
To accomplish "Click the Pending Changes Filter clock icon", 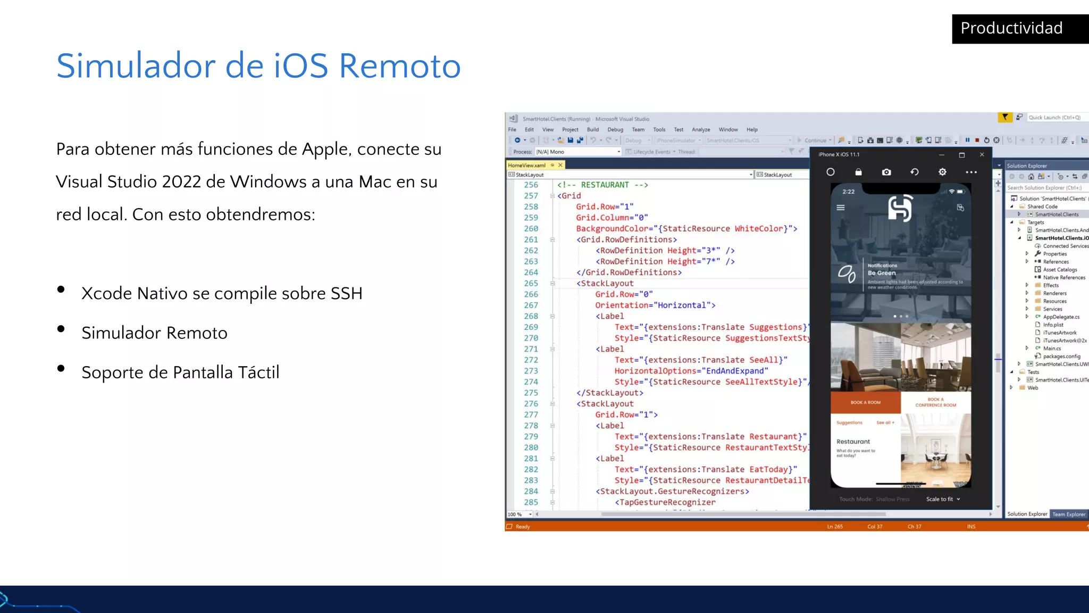I will 1061,177.
